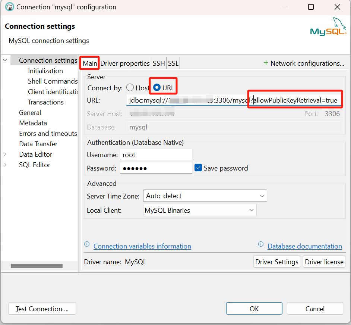The image size is (351, 325).
Task: Open the Server Time Zone dropdown
Action: [x=205, y=196]
